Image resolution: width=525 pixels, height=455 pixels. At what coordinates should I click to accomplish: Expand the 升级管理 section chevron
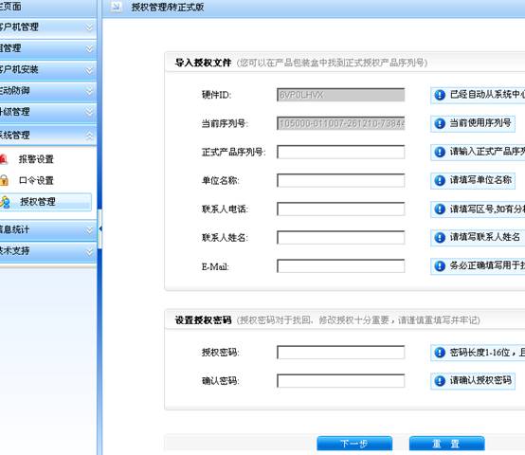[x=89, y=112]
